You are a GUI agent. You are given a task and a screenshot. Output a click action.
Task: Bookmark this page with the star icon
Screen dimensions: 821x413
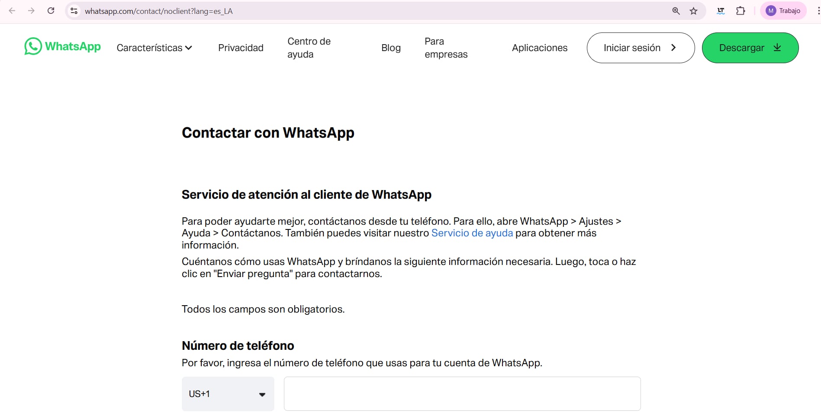[x=694, y=11]
